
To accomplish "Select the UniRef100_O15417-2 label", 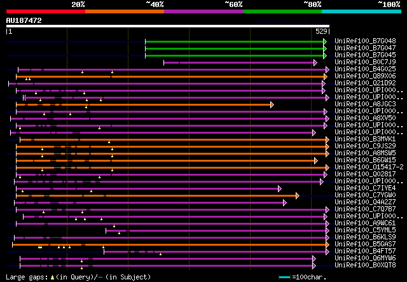I will click(369, 167).
